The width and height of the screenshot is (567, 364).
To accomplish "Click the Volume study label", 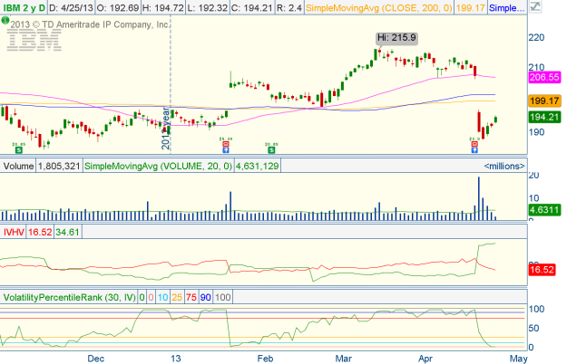I will coord(18,166).
